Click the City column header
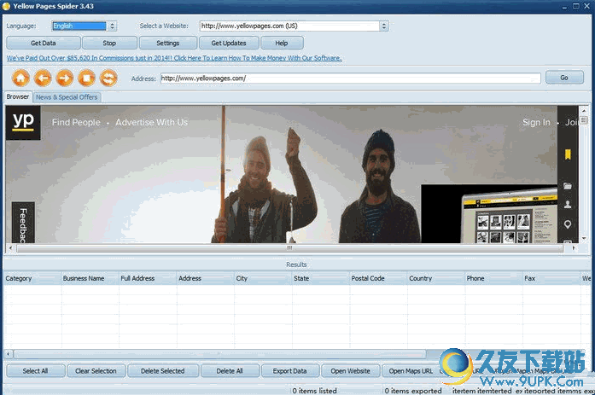 coord(263,278)
